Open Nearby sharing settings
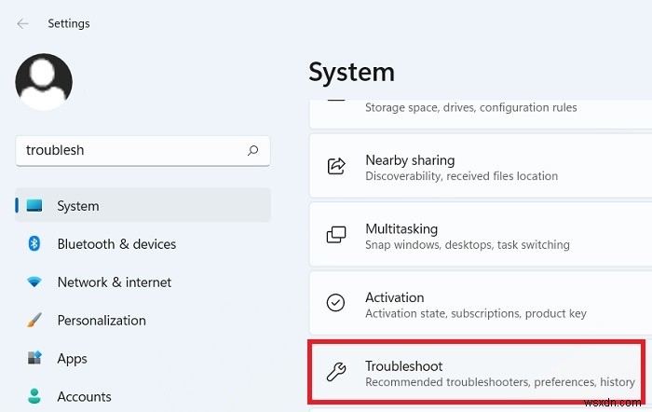Viewport: 652px width, 412px height. [x=475, y=167]
